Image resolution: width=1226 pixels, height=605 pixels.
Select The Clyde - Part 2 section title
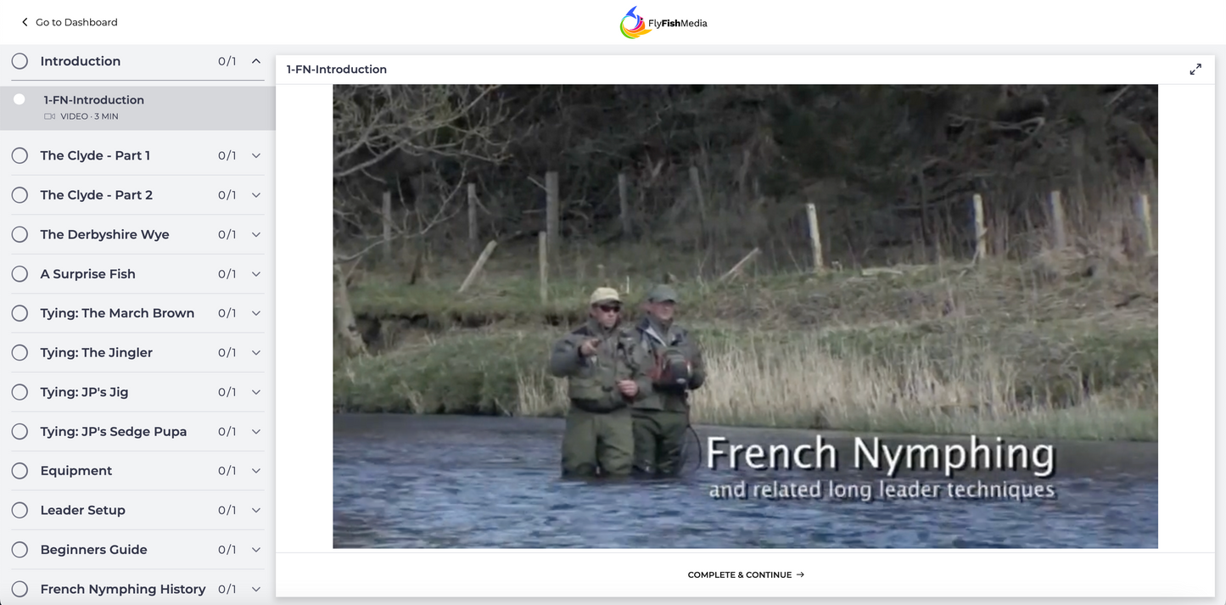click(x=97, y=195)
